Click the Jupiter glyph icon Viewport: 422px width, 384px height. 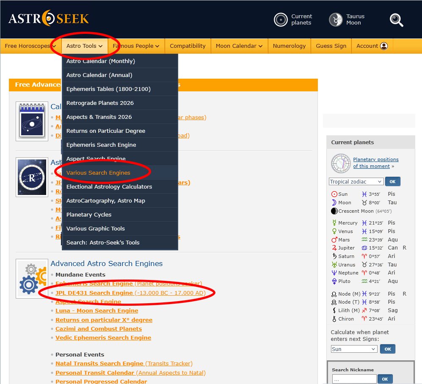tap(334, 248)
